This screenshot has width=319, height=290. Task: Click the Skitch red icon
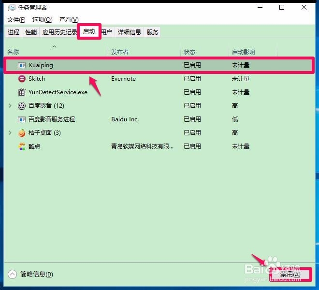22,79
